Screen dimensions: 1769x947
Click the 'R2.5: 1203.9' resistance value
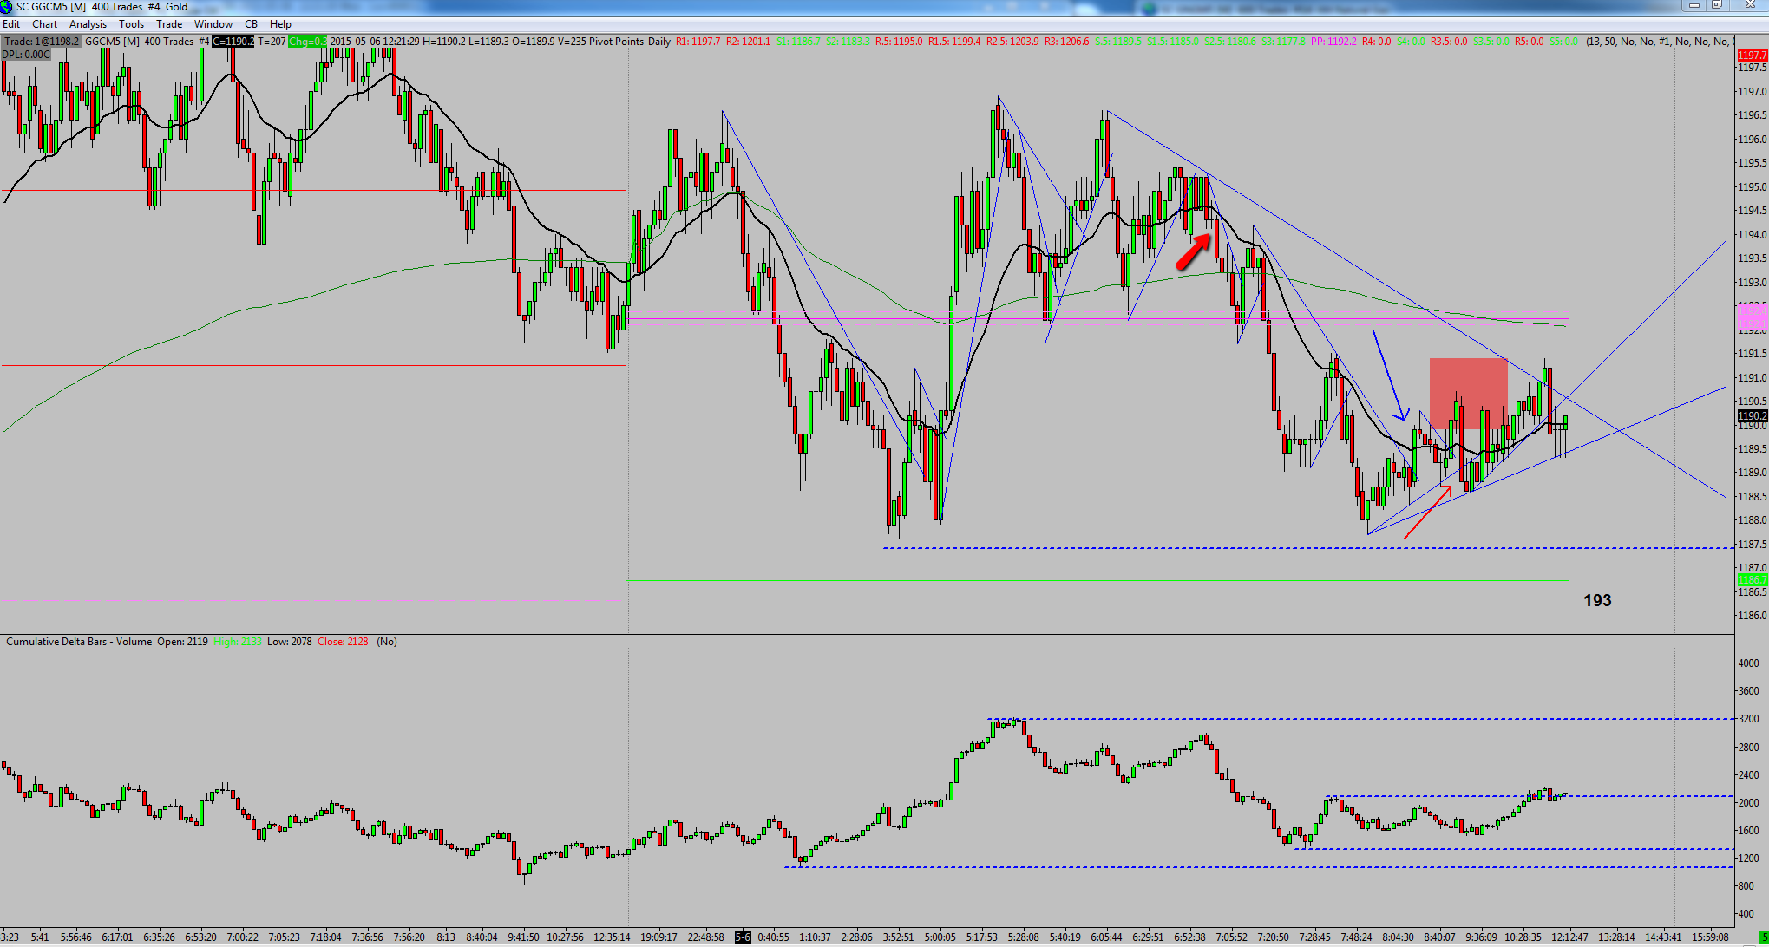pyautogui.click(x=1012, y=42)
